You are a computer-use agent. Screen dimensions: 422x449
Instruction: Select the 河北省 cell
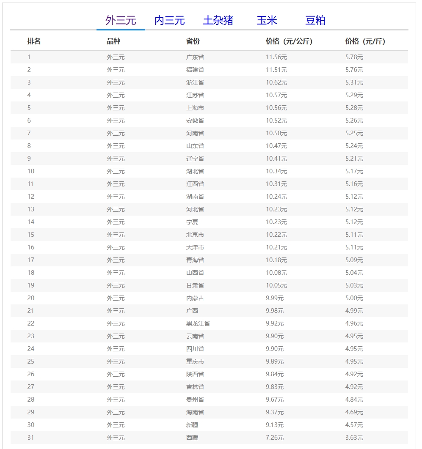(195, 209)
